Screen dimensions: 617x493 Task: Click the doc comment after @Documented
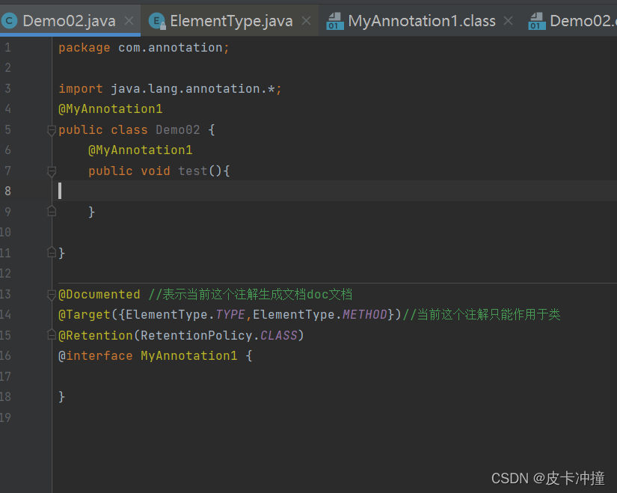251,294
